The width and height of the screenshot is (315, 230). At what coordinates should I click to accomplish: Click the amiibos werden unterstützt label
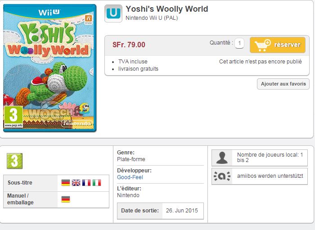(270, 176)
